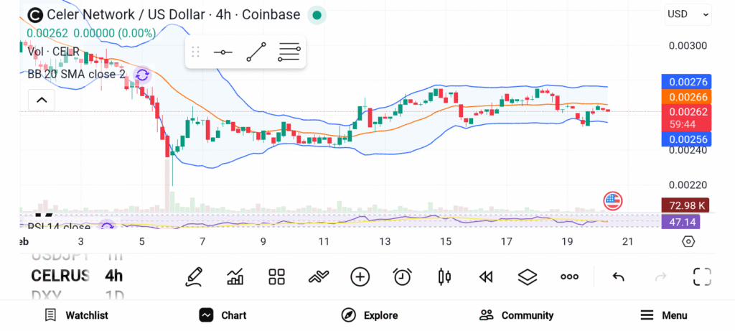Change the 4h timeframe interval
This screenshot has width=735, height=331.
pyautogui.click(x=113, y=276)
